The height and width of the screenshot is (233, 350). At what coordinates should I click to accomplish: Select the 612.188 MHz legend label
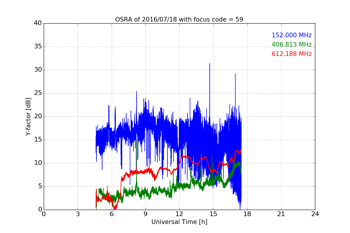[292, 54]
